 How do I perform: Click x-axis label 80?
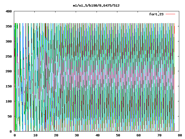(x=180, y=135)
